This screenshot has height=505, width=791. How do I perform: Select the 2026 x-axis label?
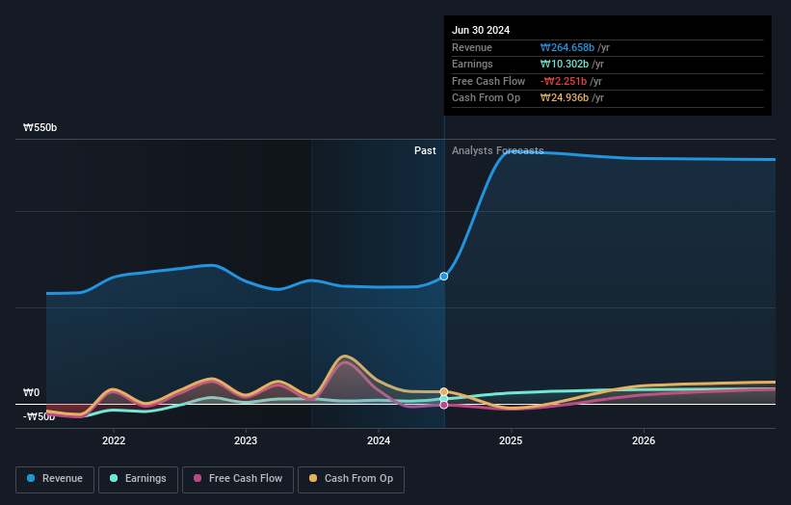644,440
